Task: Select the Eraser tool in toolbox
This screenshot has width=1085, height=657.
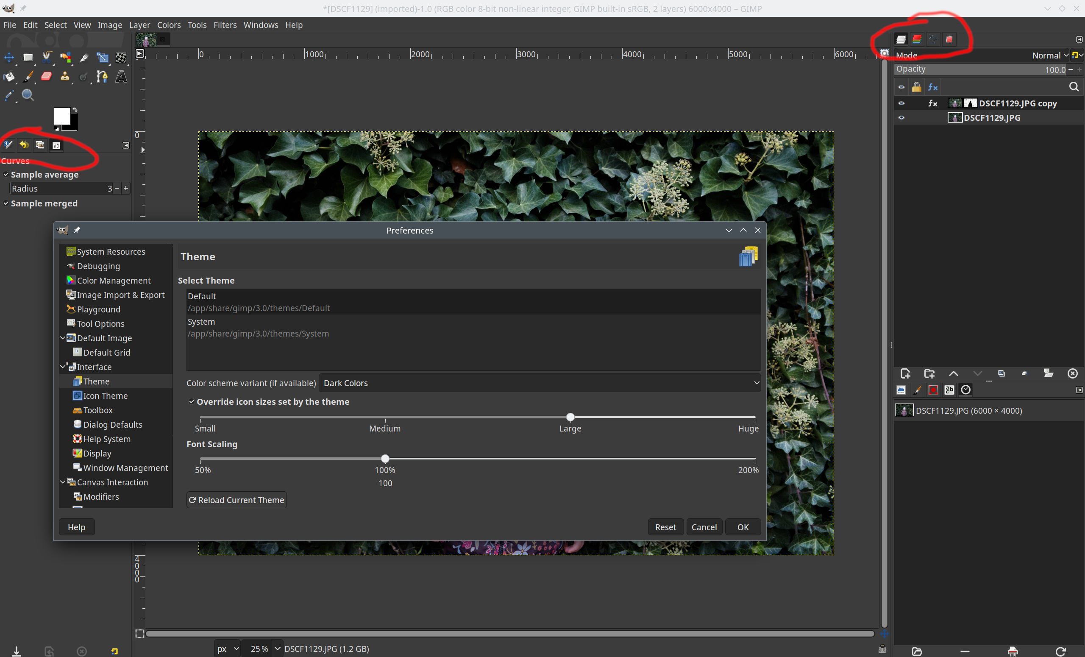Action: point(46,77)
